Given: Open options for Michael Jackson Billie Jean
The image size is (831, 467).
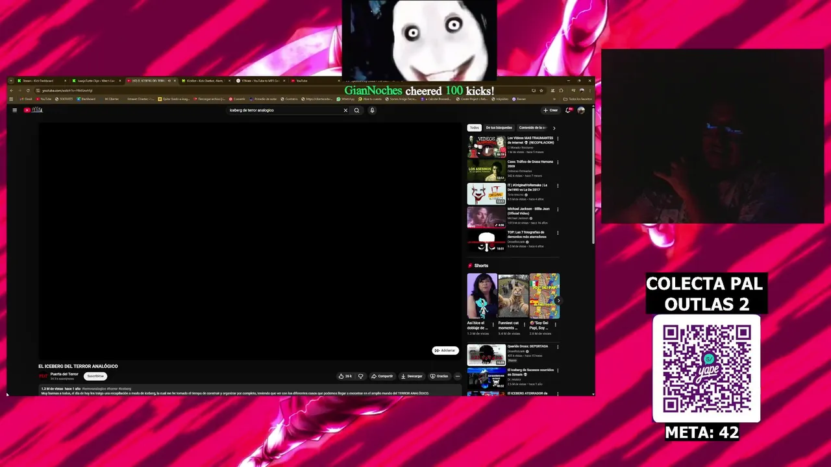Looking at the screenshot, I should pos(558,209).
